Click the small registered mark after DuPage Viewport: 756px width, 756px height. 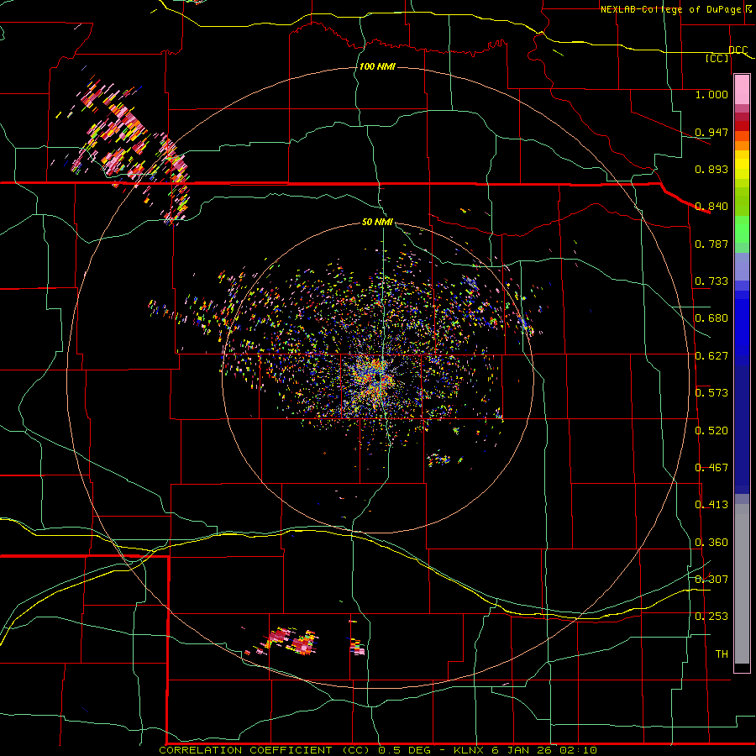tap(748, 8)
